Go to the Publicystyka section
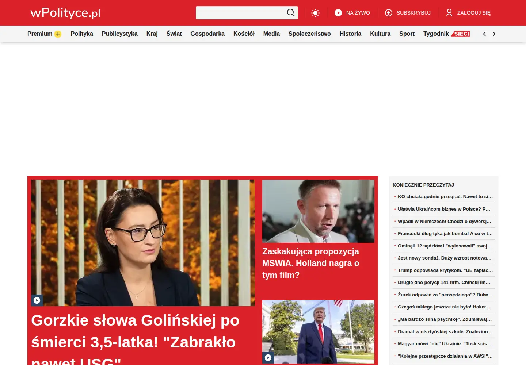The height and width of the screenshot is (365, 526). (x=120, y=34)
